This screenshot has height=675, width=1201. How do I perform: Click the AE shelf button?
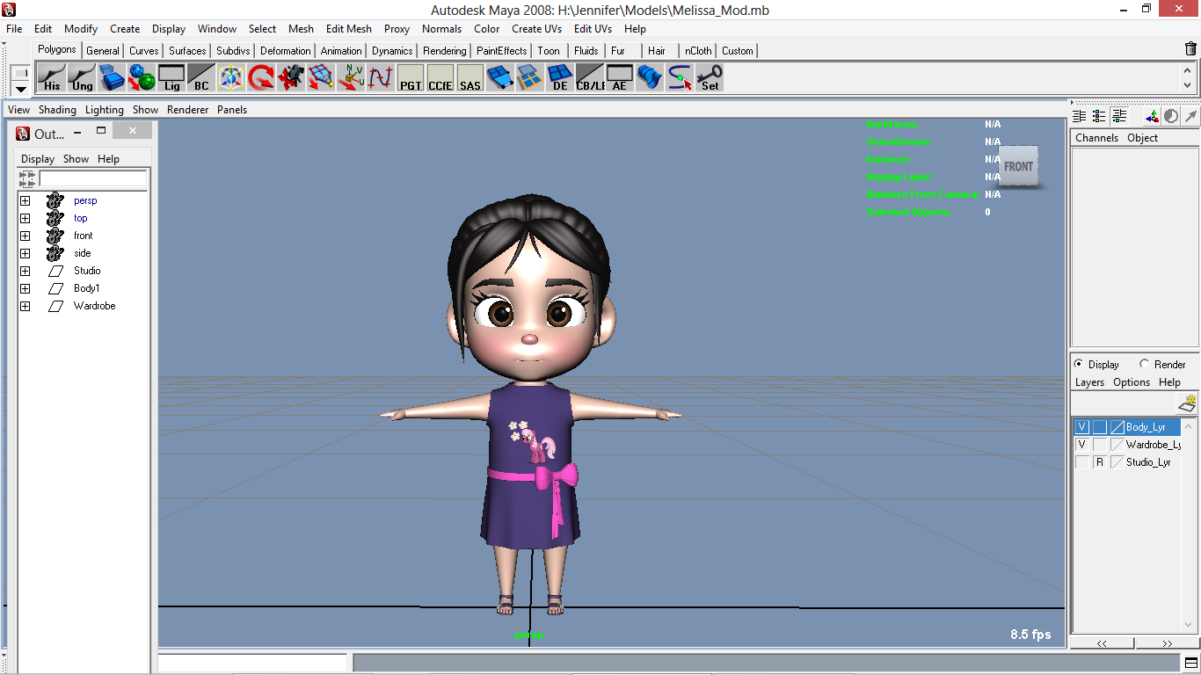[620, 77]
